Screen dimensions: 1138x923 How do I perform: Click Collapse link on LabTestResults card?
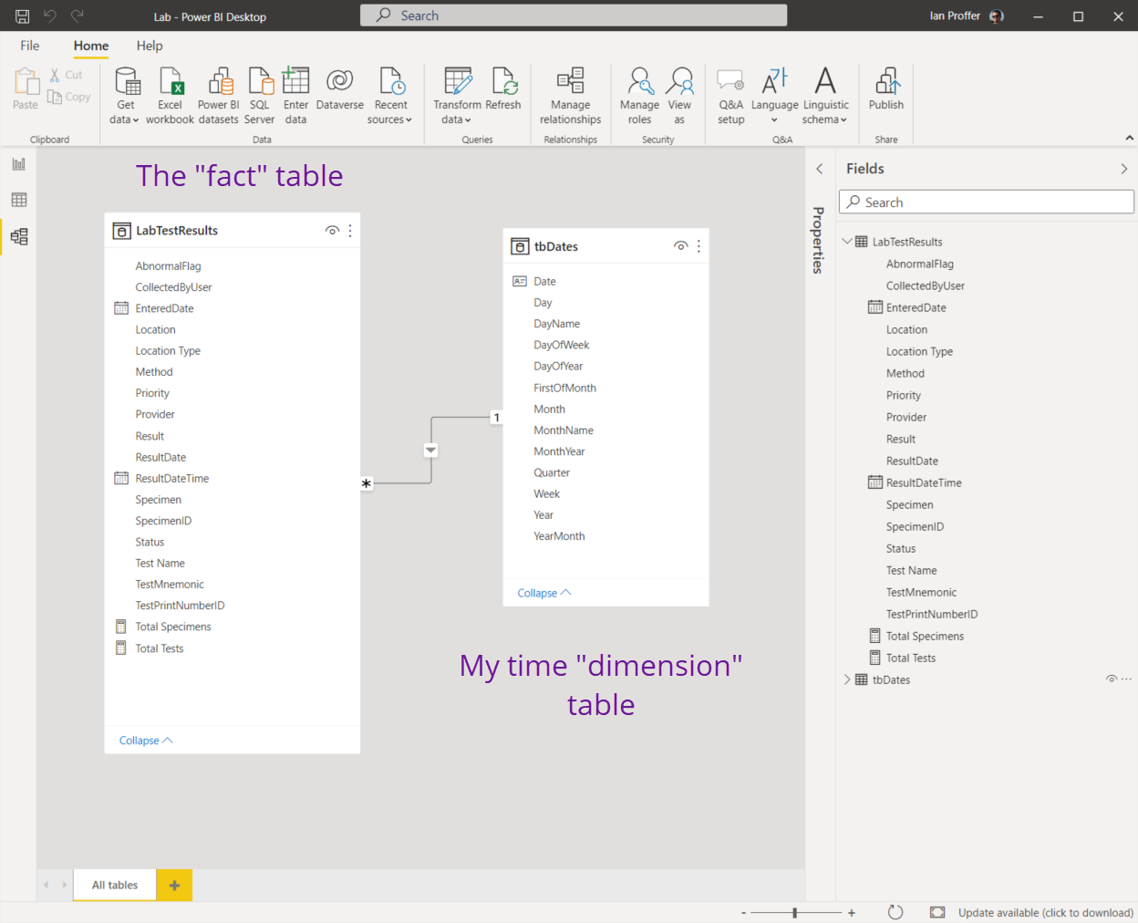[146, 741]
